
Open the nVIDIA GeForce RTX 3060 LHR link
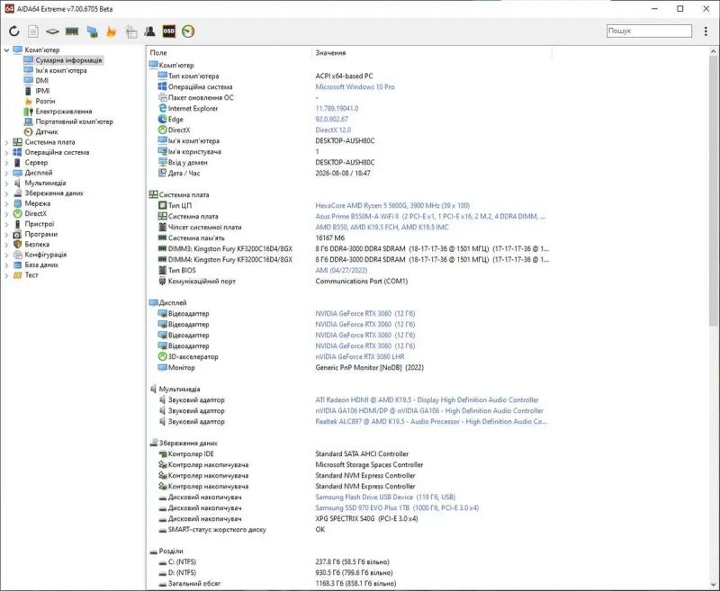point(360,356)
